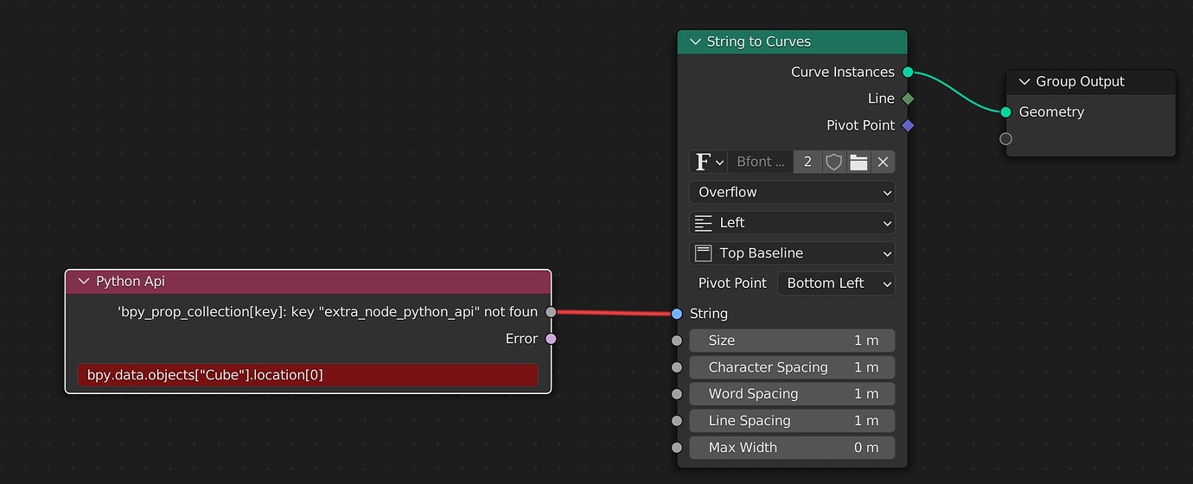The image size is (1193, 484).
Task: Click the Line output socket
Action: pyautogui.click(x=908, y=99)
